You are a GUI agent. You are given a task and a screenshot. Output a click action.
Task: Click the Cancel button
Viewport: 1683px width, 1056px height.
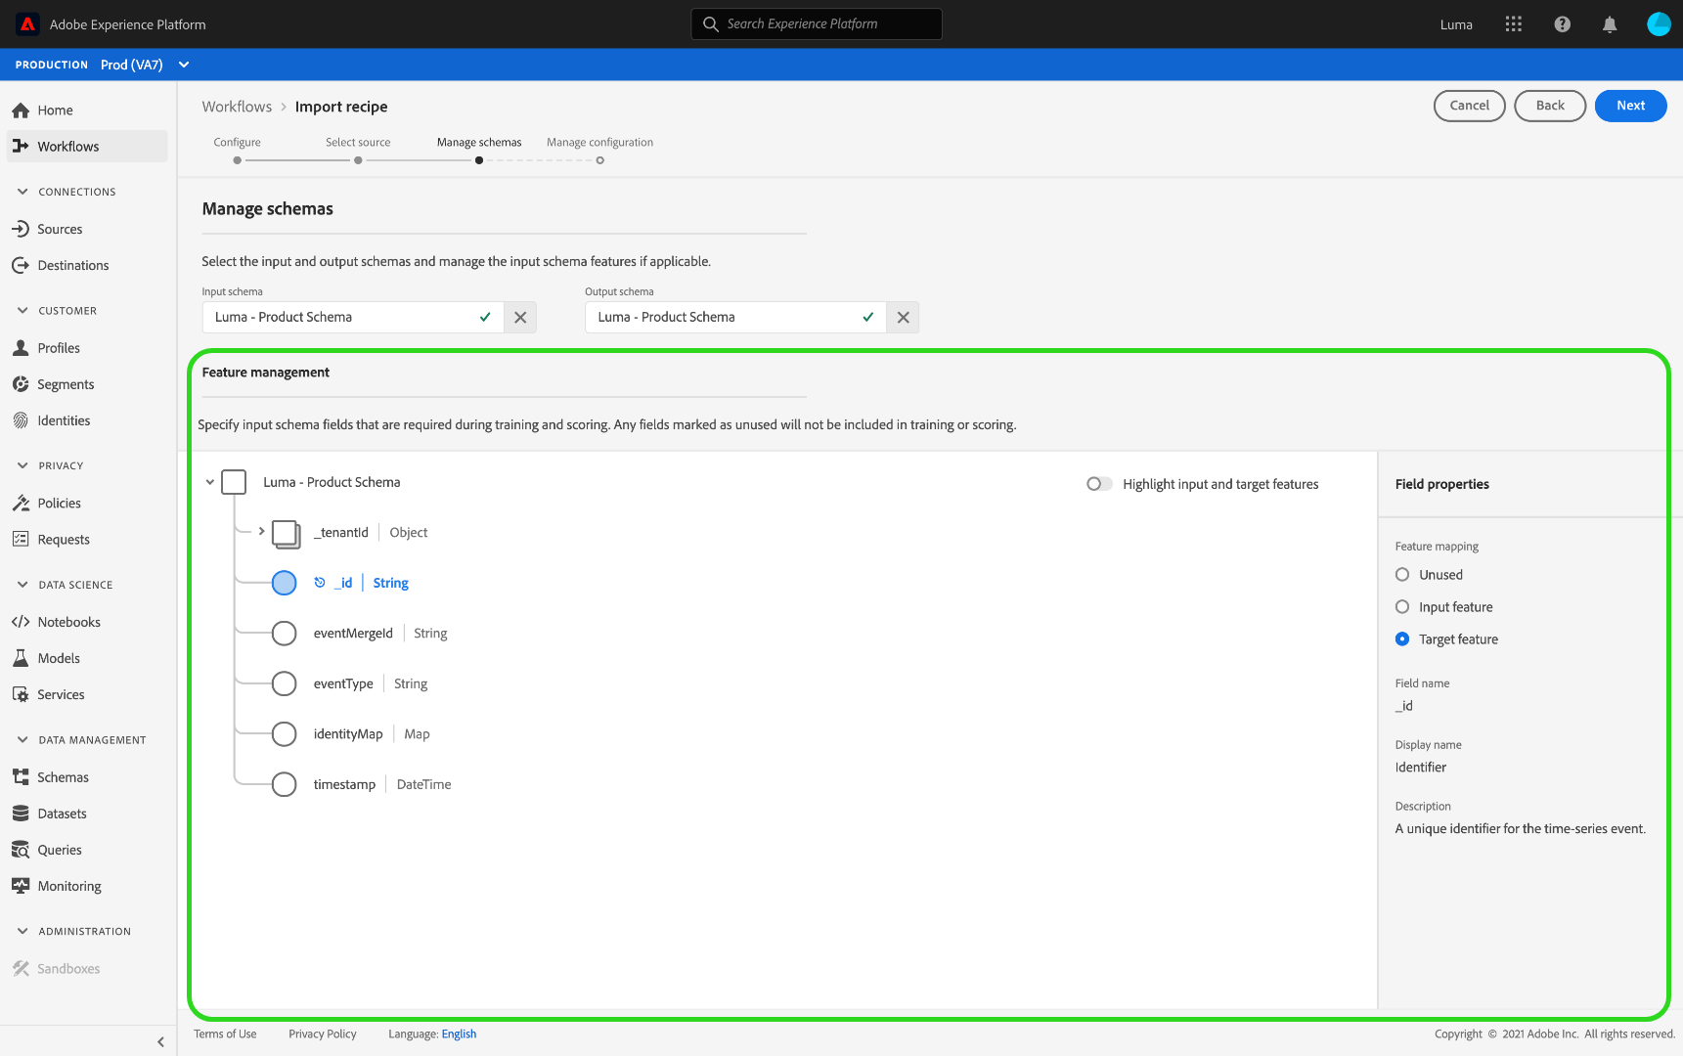coord(1470,106)
